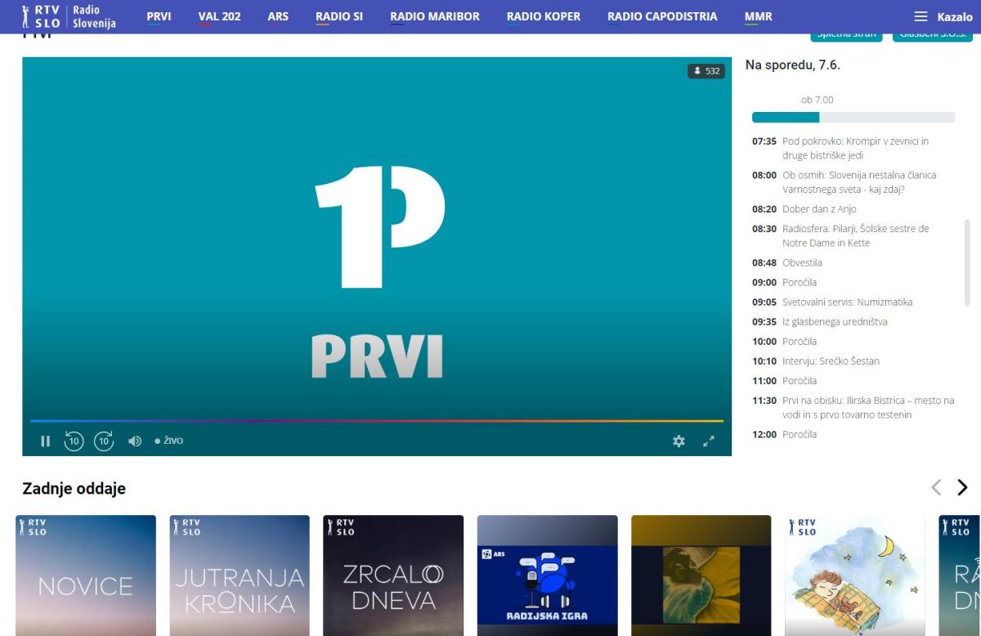The height and width of the screenshot is (636, 981).
Task: Open the sleeping child illustration show thumbnail
Action: click(x=855, y=576)
